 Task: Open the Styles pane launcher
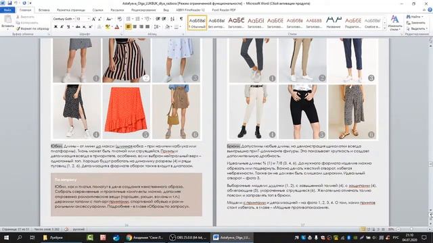click(x=402, y=34)
